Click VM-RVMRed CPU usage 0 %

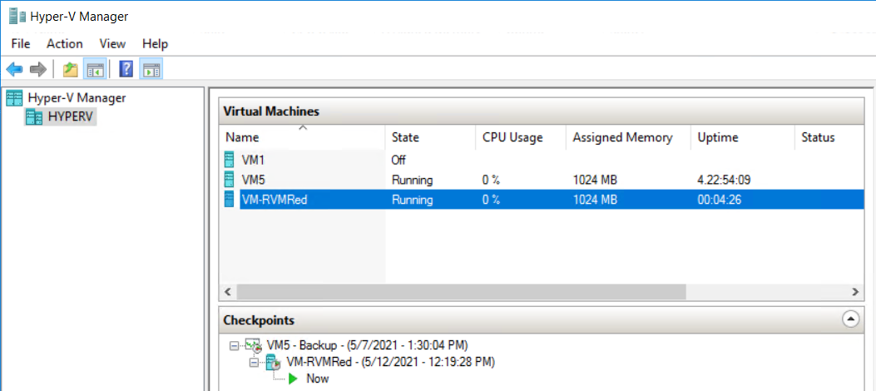(491, 200)
